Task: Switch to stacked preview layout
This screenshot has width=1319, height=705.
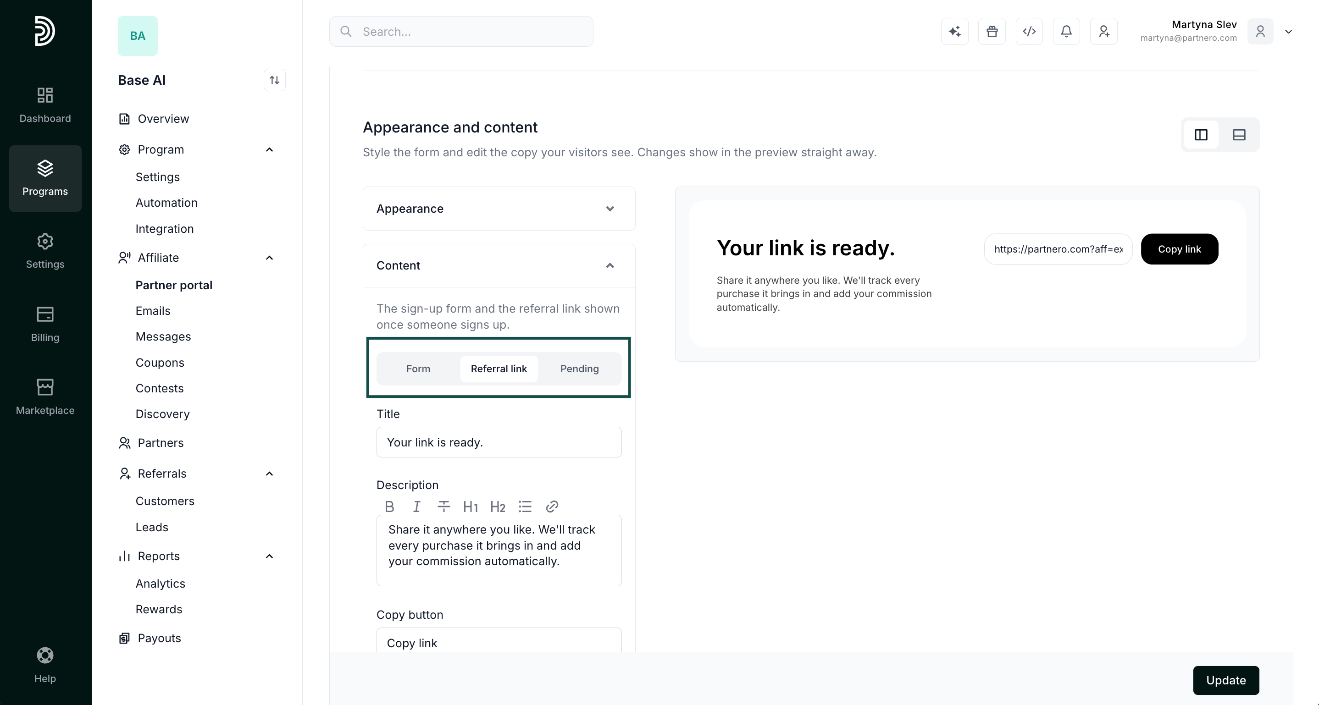Action: [1239, 135]
